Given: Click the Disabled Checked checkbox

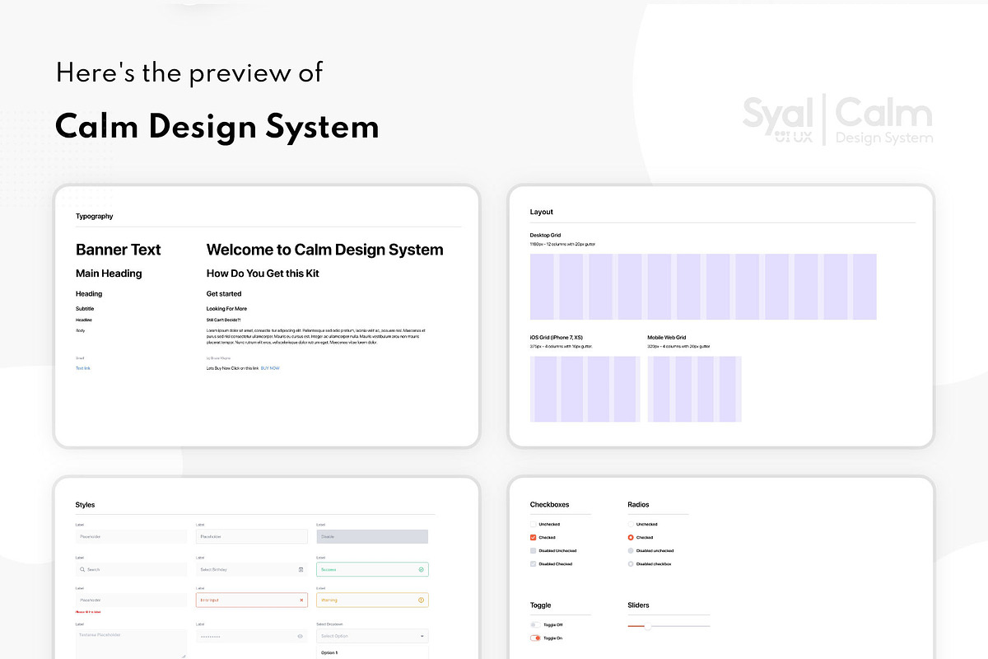Looking at the screenshot, I should 533,563.
